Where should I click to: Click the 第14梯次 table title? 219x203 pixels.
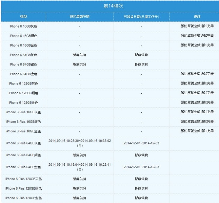click(113, 6)
